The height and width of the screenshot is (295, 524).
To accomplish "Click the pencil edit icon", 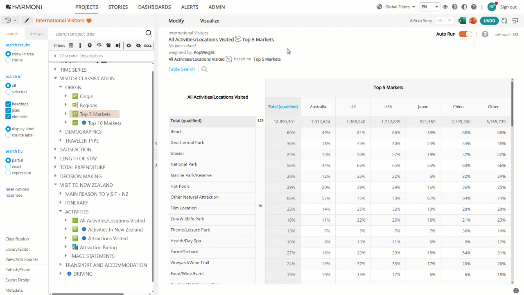I will click(x=27, y=20).
